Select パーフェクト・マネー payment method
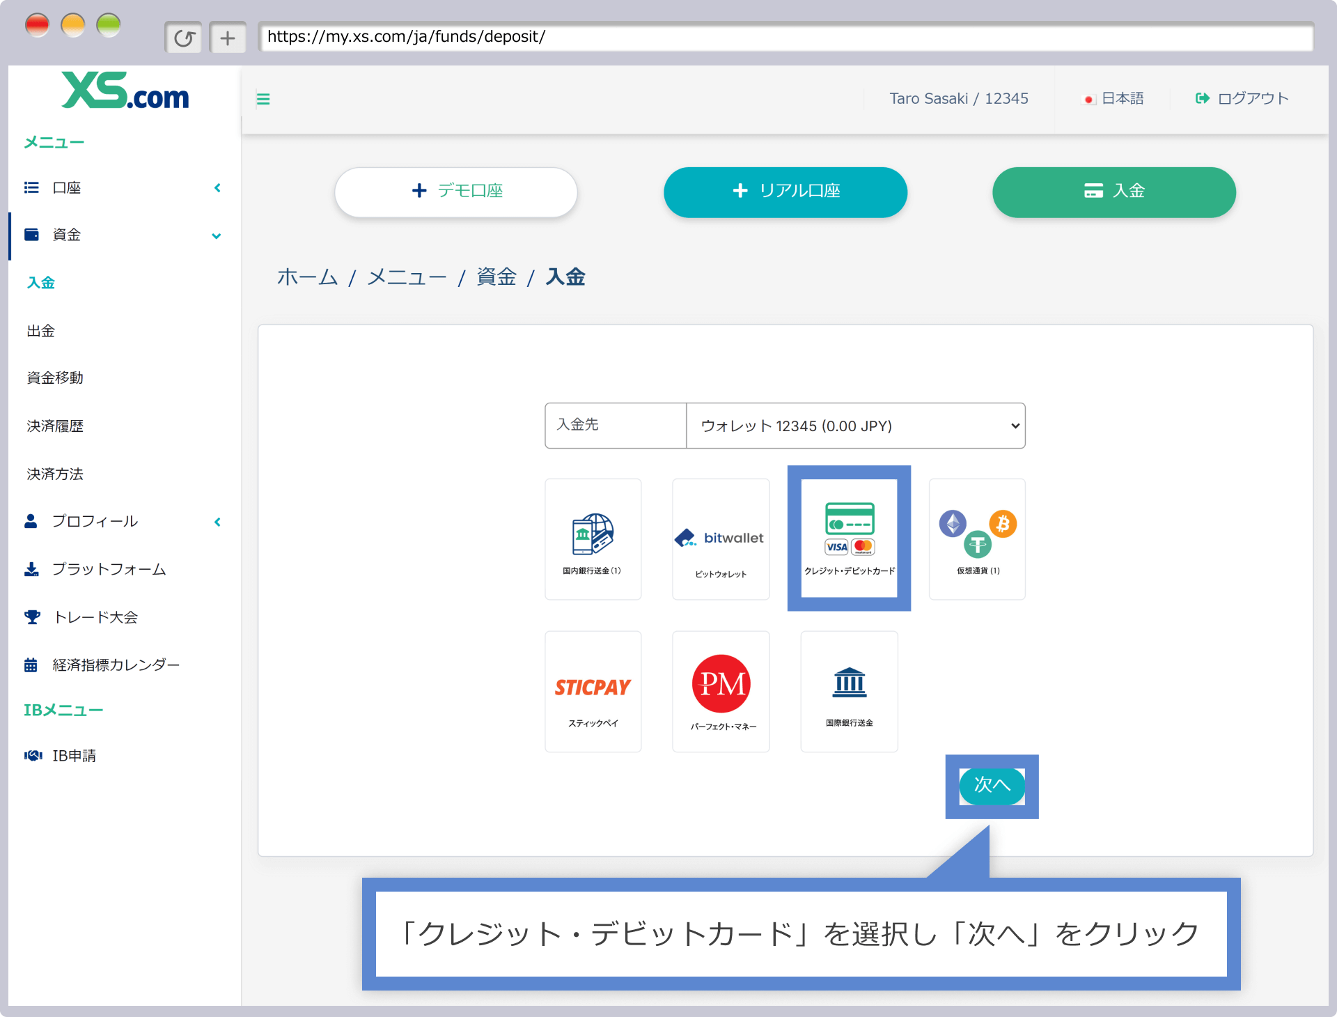The width and height of the screenshot is (1337, 1017). 721,691
